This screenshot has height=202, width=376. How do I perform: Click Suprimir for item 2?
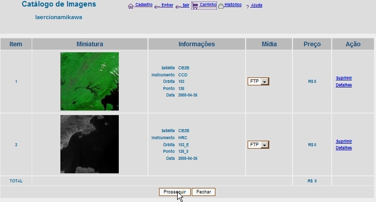(344, 141)
